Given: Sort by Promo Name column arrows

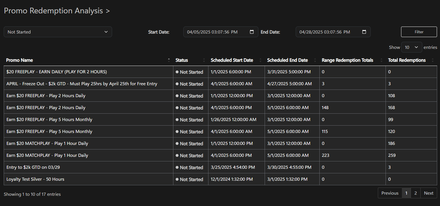Looking at the screenshot, I should click(169, 60).
